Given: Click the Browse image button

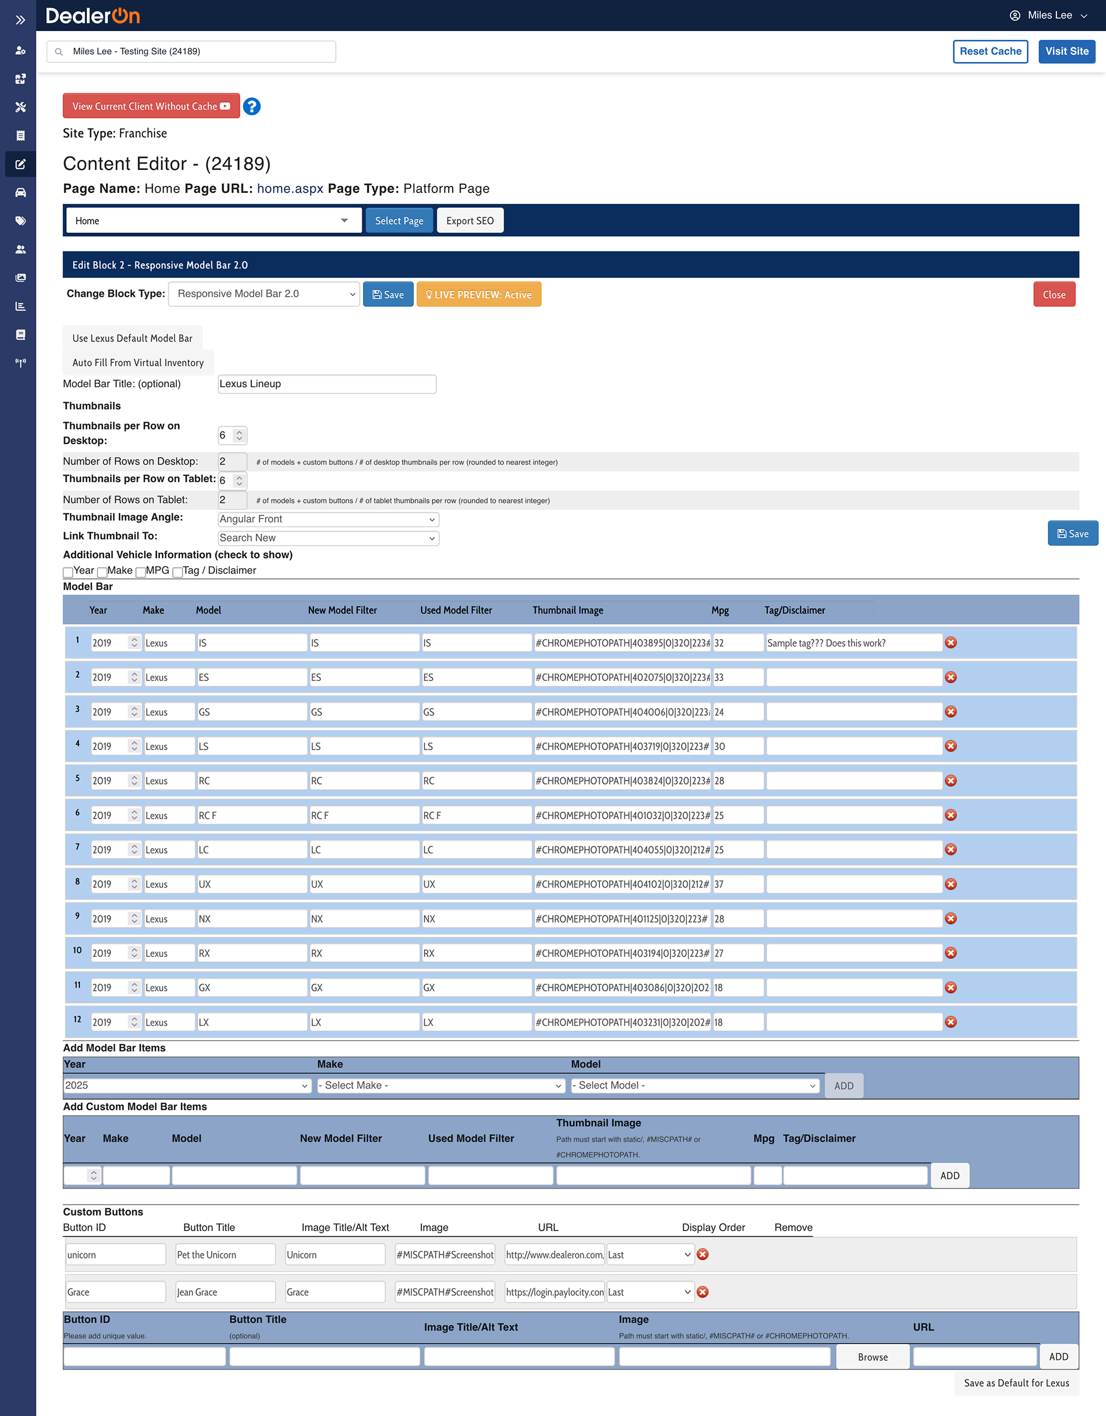Looking at the screenshot, I should tap(873, 1357).
